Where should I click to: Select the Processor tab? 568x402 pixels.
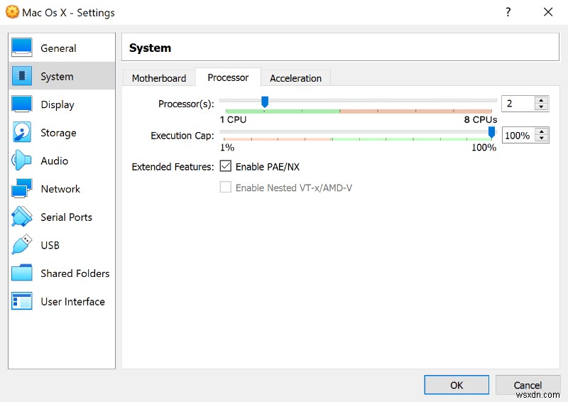point(228,77)
